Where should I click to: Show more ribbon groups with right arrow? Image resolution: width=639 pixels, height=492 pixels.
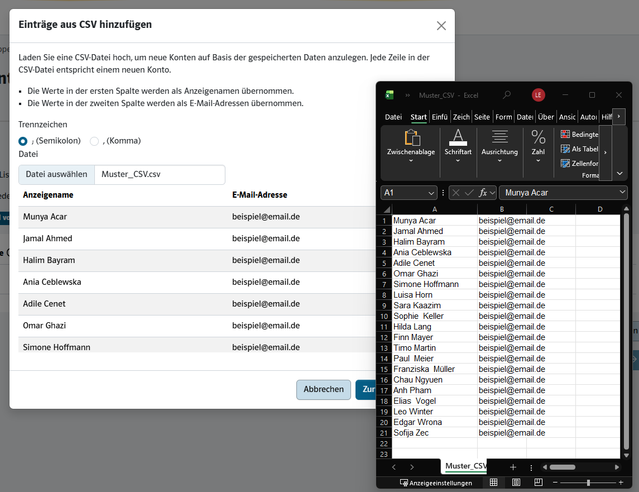[x=605, y=152]
